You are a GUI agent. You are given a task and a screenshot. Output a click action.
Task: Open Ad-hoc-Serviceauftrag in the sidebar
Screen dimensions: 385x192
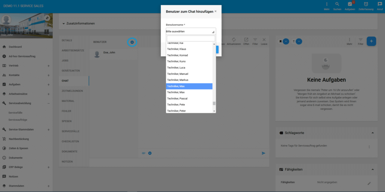click(22, 56)
